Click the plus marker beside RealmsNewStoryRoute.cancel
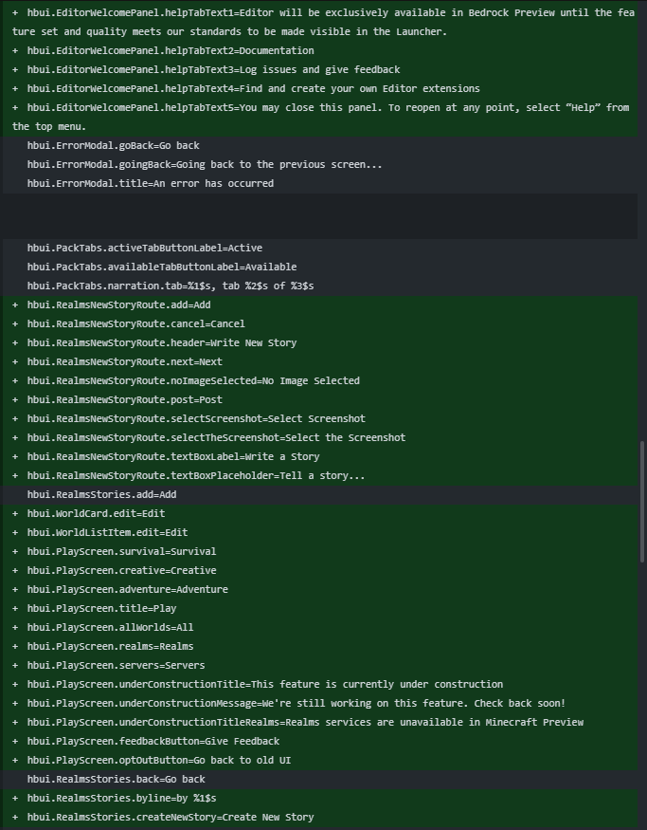The width and height of the screenshot is (647, 830). point(15,324)
